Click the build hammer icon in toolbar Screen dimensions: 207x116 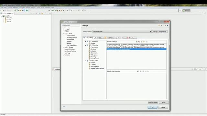click(20, 10)
